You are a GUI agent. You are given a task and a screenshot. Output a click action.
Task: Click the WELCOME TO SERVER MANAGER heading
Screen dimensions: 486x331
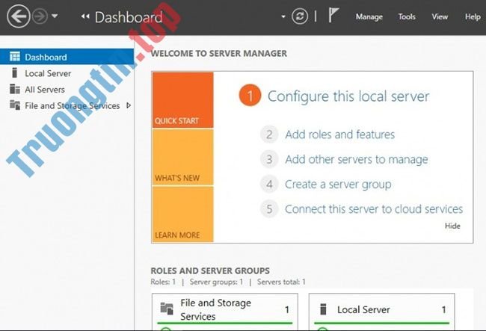pyautogui.click(x=219, y=54)
